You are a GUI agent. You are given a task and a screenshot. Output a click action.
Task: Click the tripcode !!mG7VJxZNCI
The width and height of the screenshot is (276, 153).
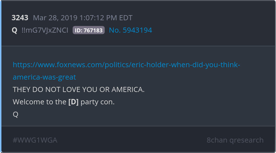45,30
